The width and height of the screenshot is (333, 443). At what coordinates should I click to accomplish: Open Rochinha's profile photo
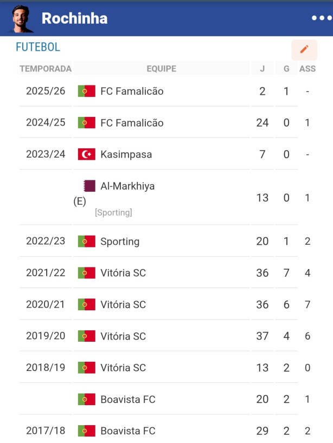click(21, 18)
